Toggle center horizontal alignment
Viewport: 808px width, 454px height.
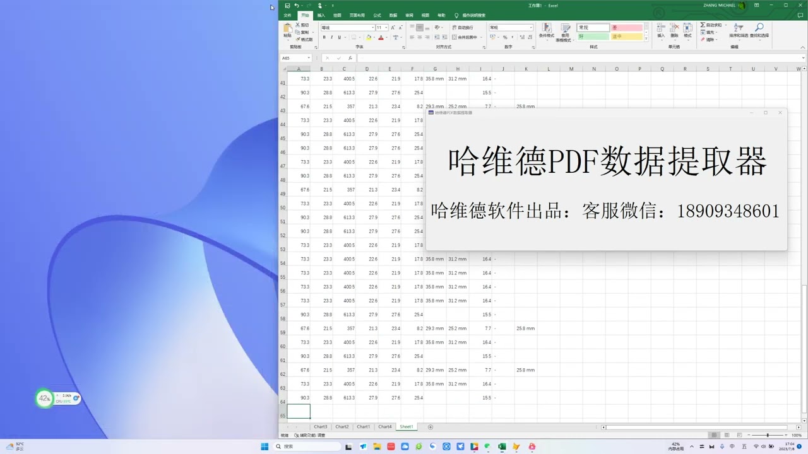tap(420, 37)
